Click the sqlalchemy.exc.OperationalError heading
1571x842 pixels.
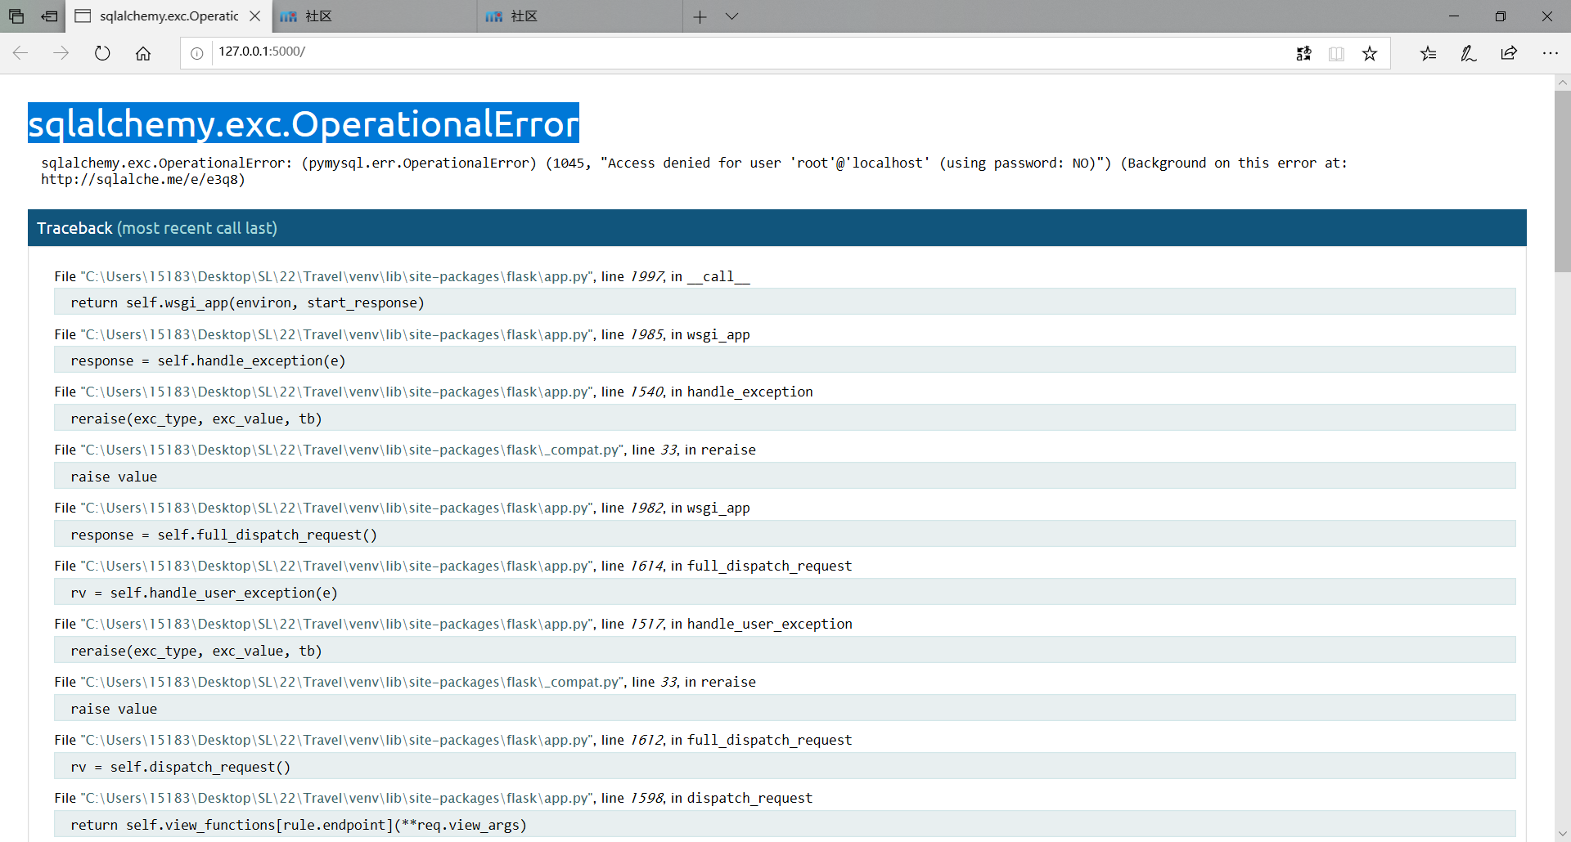[304, 123]
